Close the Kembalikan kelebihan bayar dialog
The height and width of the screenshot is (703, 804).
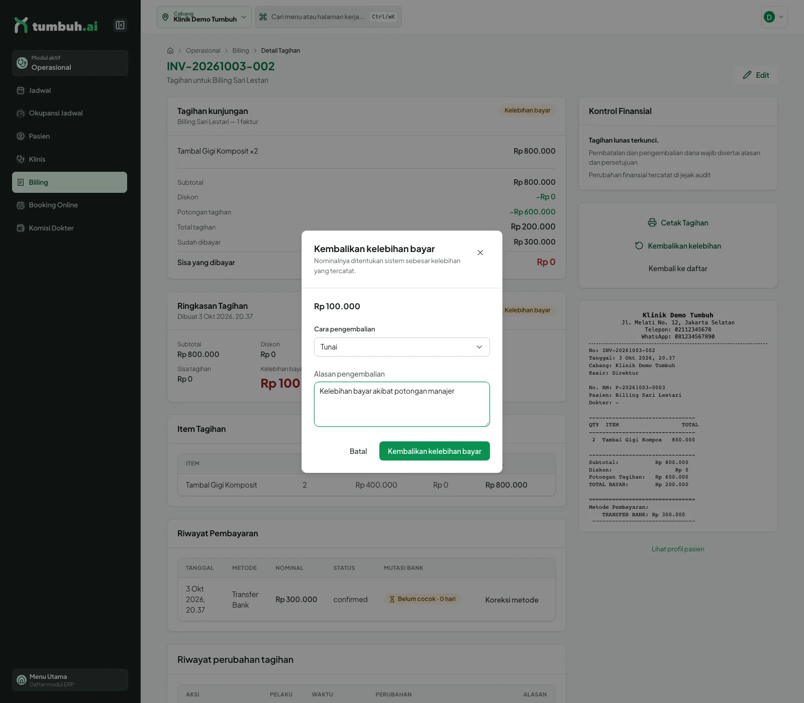click(480, 253)
